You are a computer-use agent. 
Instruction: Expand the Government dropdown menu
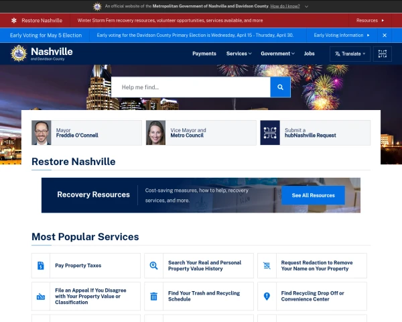click(277, 54)
